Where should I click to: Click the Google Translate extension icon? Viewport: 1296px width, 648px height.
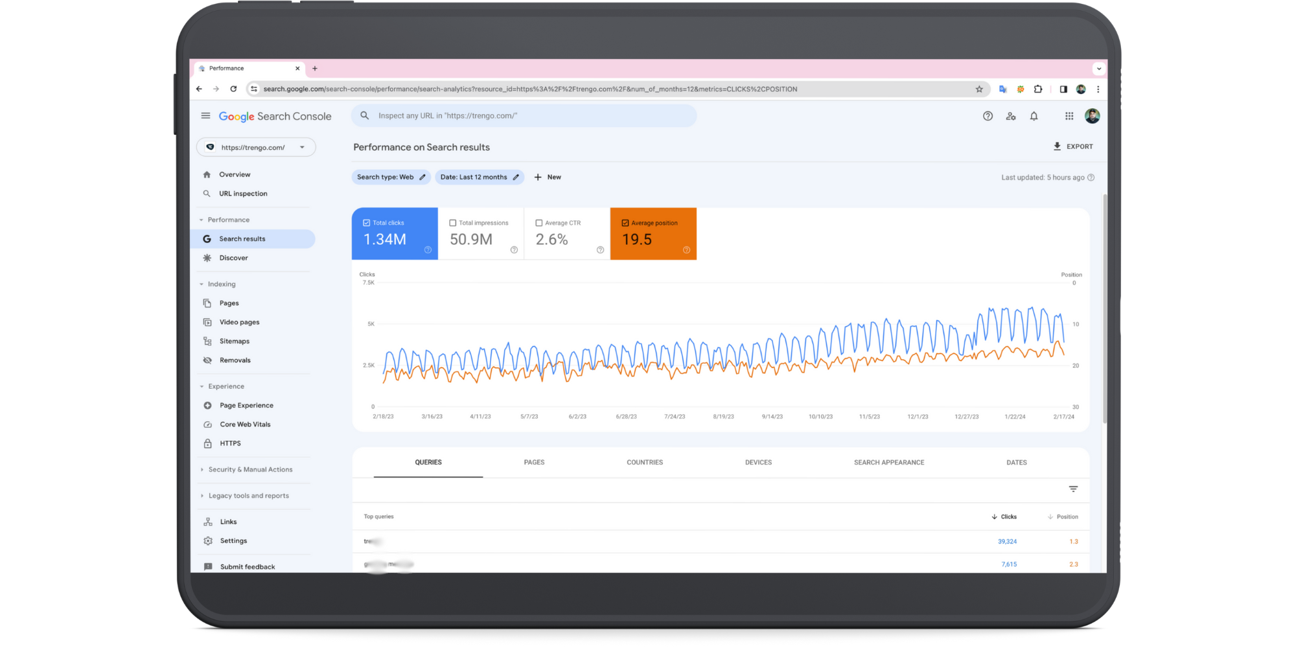(1003, 89)
